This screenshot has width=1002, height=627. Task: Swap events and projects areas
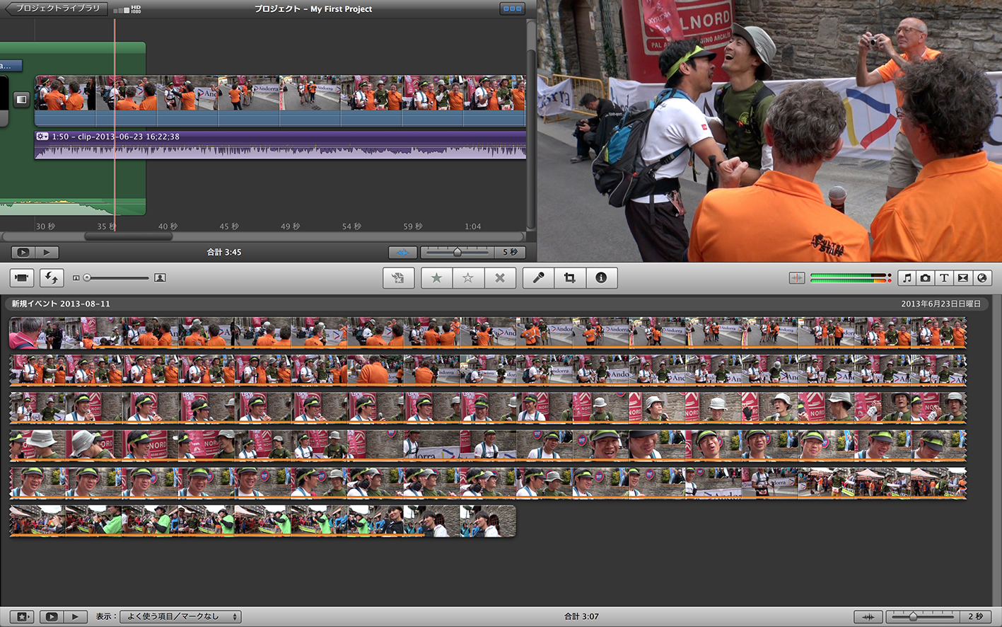tap(51, 278)
